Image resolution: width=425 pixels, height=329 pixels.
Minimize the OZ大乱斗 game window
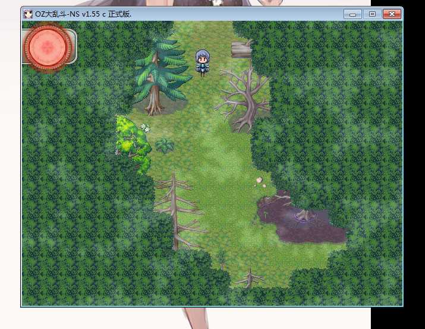click(352, 14)
